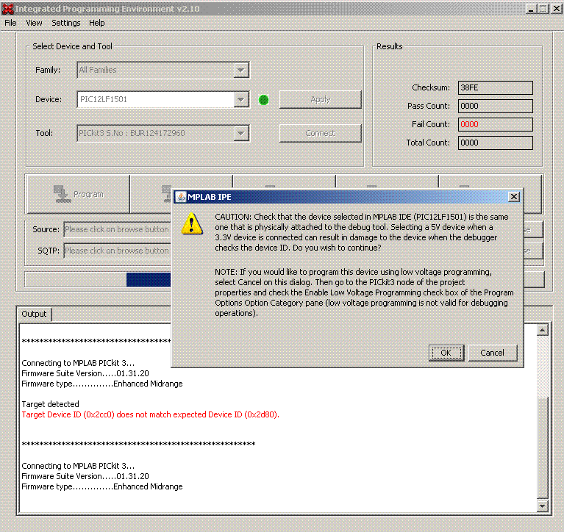
Task: Click the Program chip download icon
Action: (62, 194)
